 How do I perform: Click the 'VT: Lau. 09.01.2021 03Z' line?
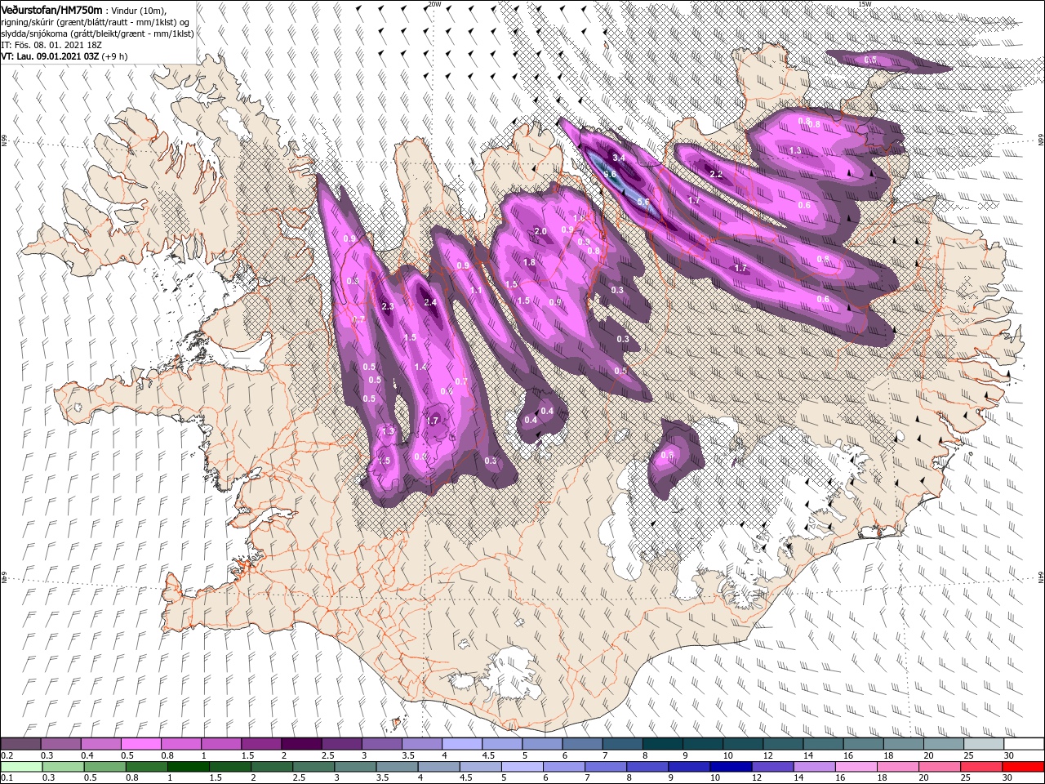pos(51,57)
